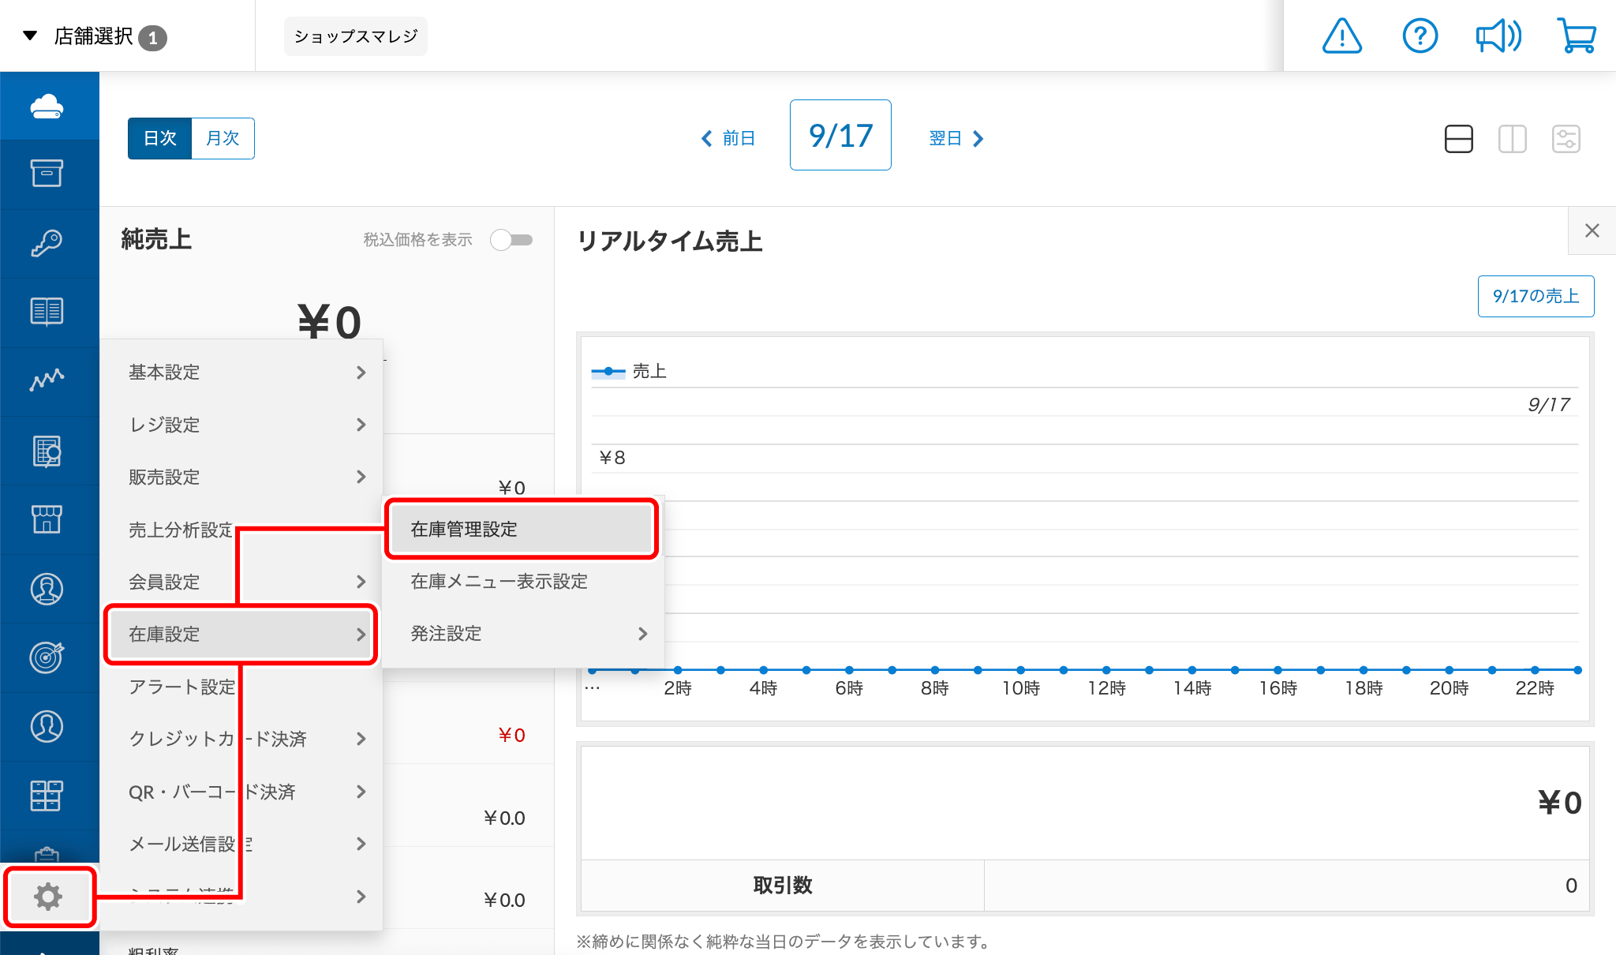The width and height of the screenshot is (1616, 955).
Task: Open the store shopfront sidebar icon
Action: point(47,519)
